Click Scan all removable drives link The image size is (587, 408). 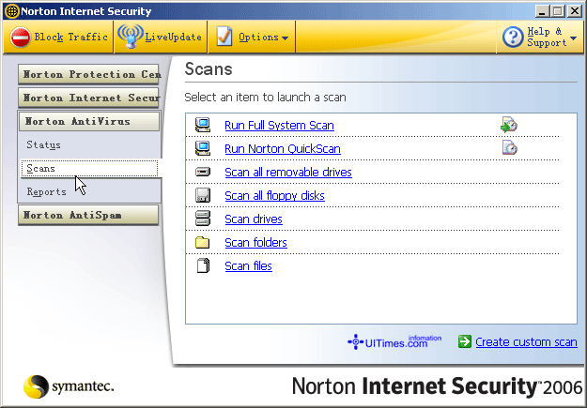coord(288,172)
